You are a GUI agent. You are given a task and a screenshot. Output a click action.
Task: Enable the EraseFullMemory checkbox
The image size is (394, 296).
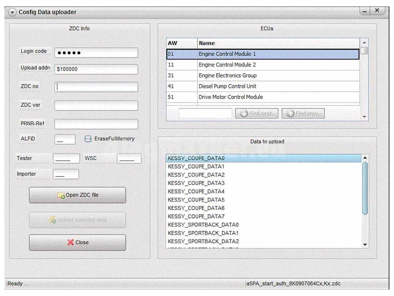tap(88, 139)
